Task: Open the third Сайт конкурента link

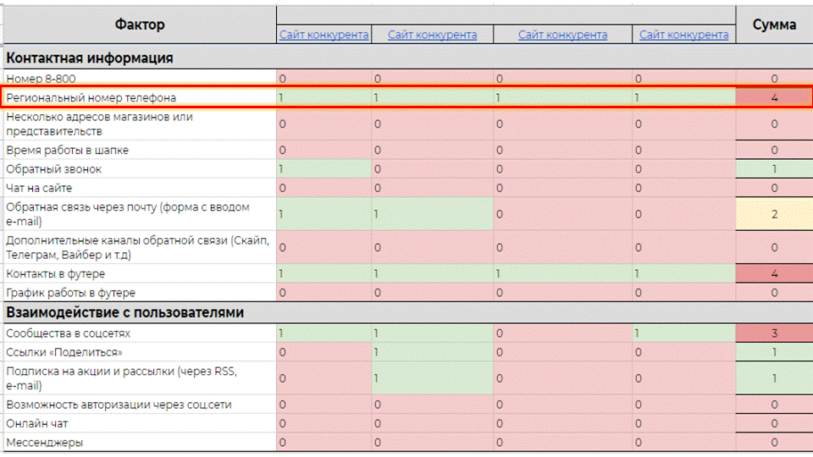Action: 562,35
